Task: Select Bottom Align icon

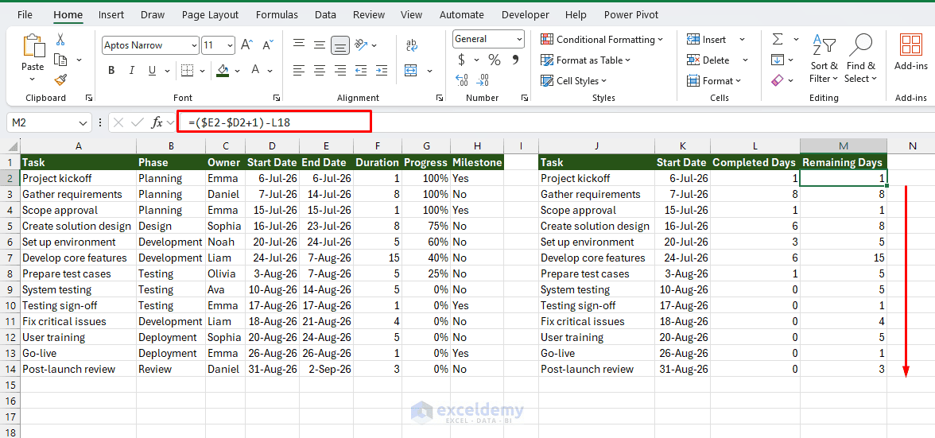Action: pos(340,45)
